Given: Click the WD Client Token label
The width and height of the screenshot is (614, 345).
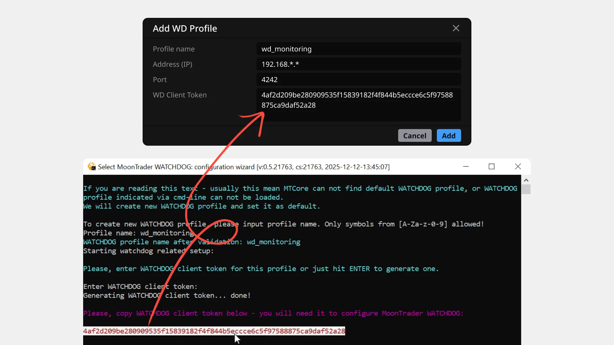Looking at the screenshot, I should (179, 95).
